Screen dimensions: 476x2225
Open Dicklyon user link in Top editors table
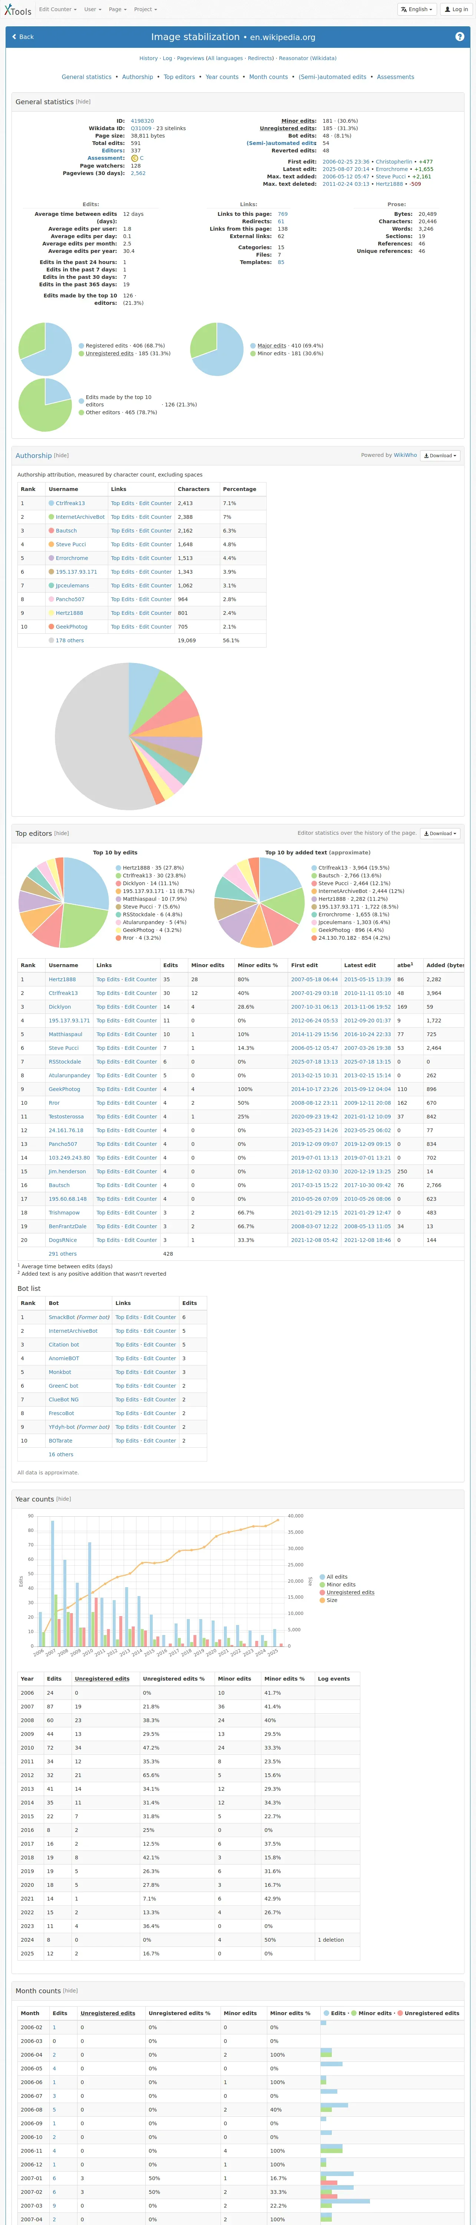point(60,1007)
